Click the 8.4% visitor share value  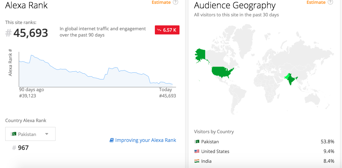point(329,161)
